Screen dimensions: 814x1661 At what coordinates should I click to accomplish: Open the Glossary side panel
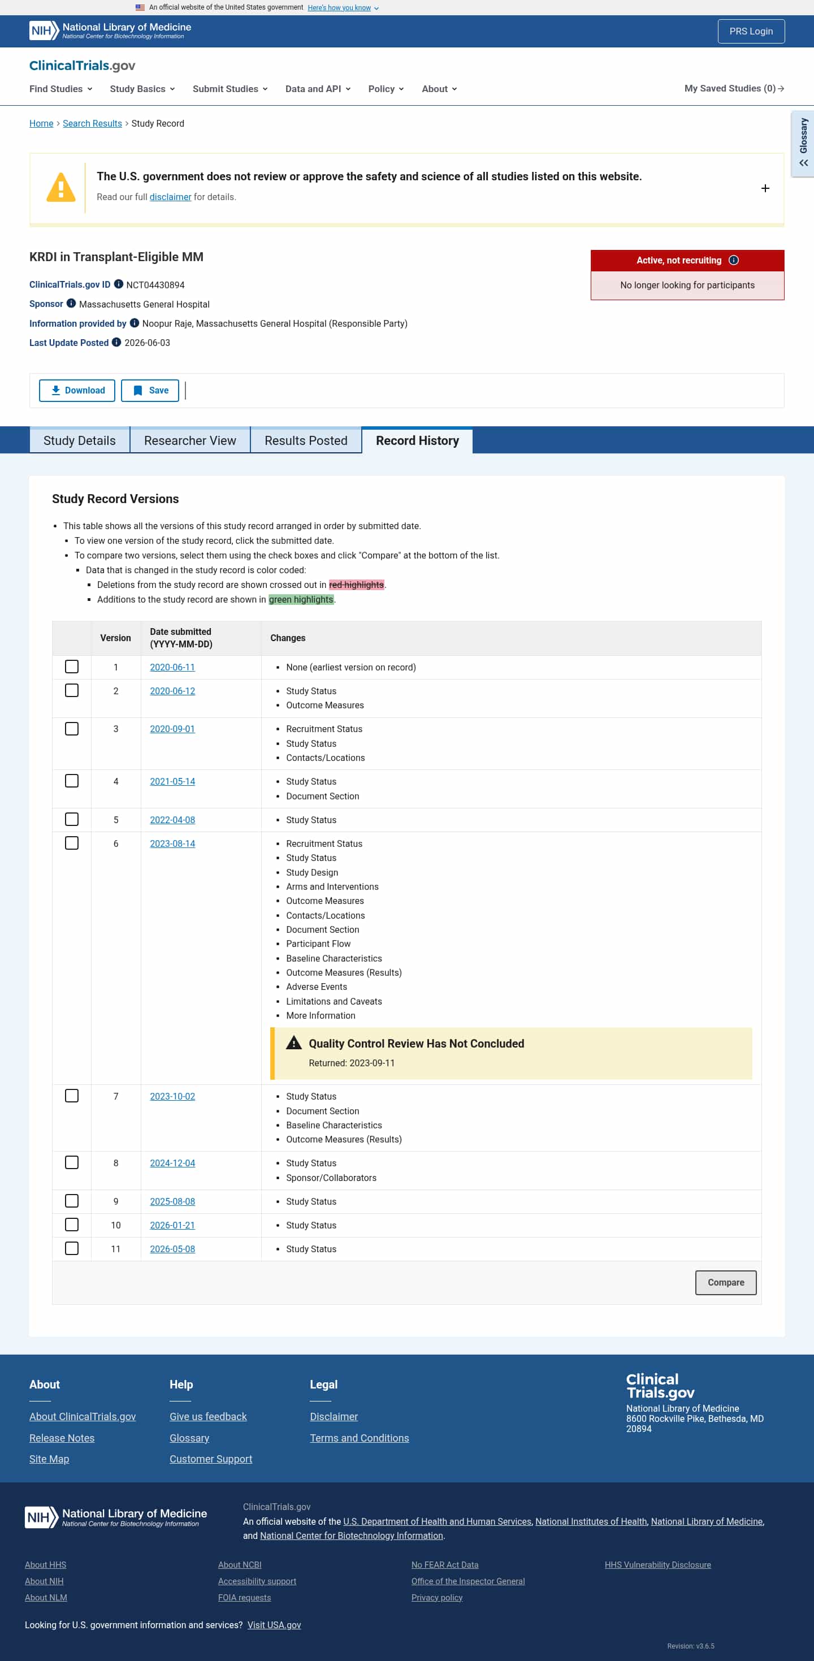(803, 144)
